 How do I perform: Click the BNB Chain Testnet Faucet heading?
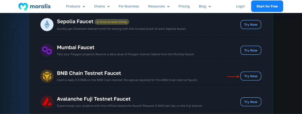[89, 73]
